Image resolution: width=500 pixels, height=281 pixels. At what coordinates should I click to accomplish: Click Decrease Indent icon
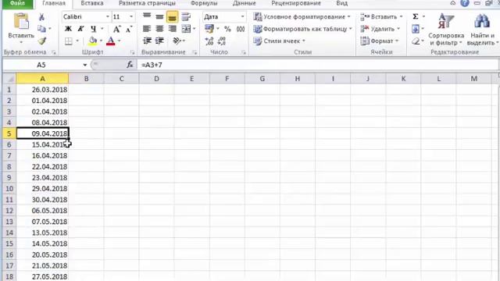(147, 41)
